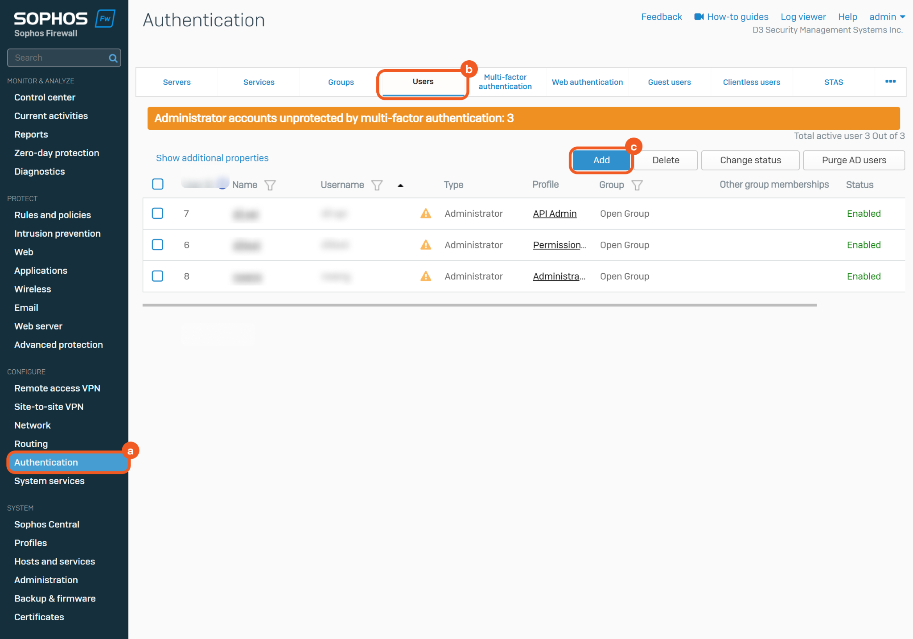Expand Show additional properties
Screen dimensions: 913x639
[x=212, y=158]
